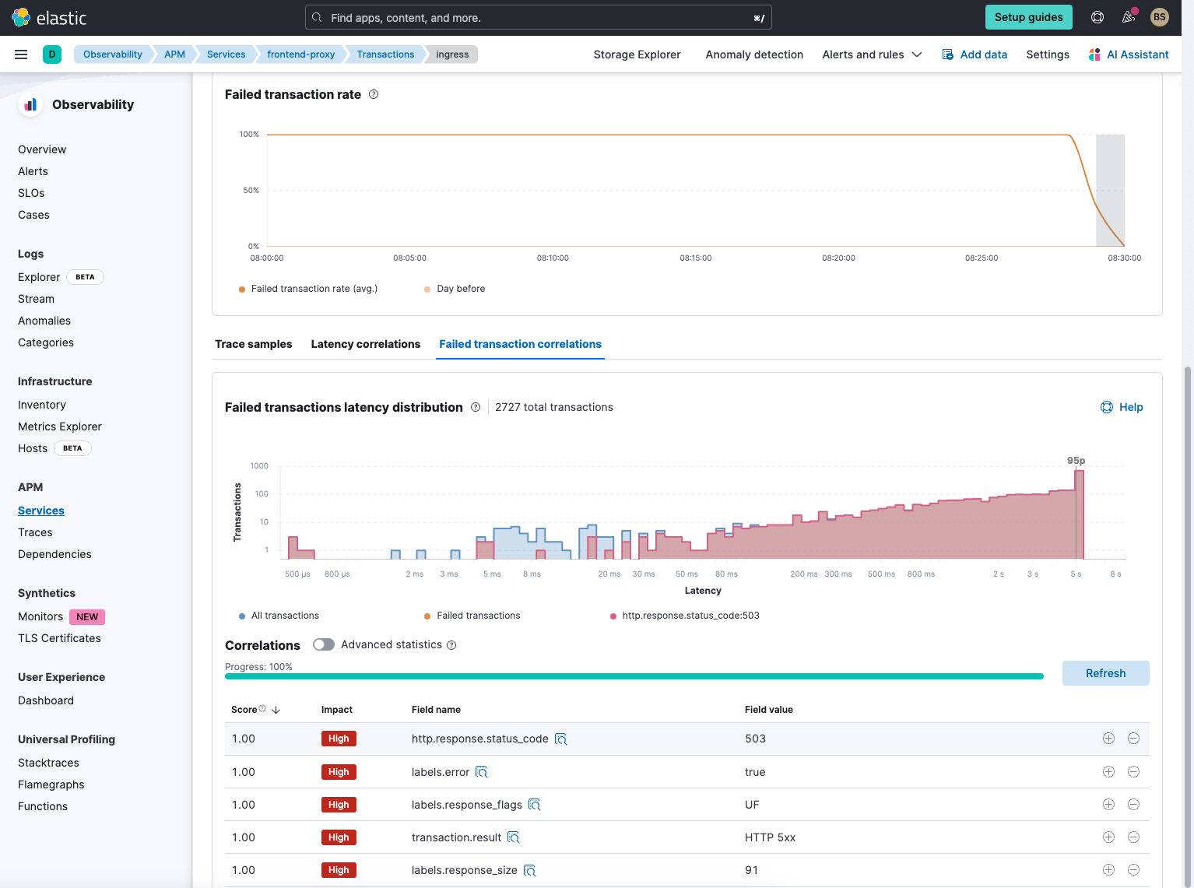Click info icon beside Failed transaction rate
The width and height of the screenshot is (1194, 888).
pyautogui.click(x=374, y=94)
